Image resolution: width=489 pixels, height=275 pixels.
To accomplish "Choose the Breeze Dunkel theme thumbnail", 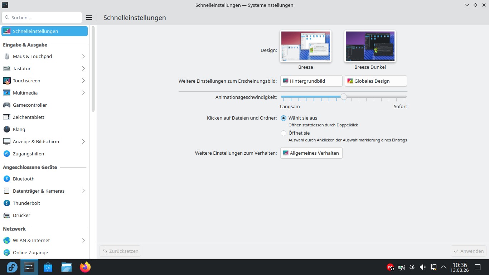I will coord(370,46).
